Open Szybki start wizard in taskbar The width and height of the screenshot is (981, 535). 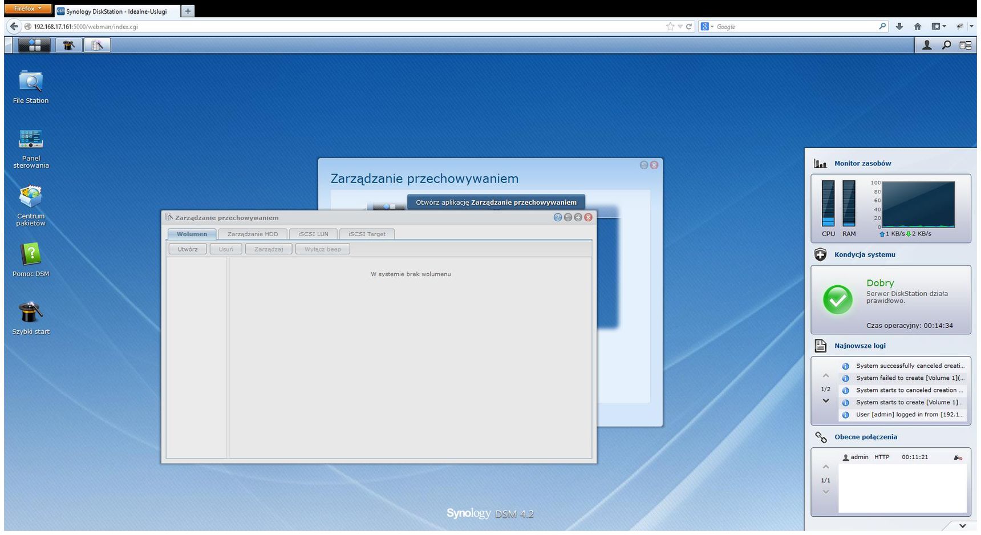68,45
